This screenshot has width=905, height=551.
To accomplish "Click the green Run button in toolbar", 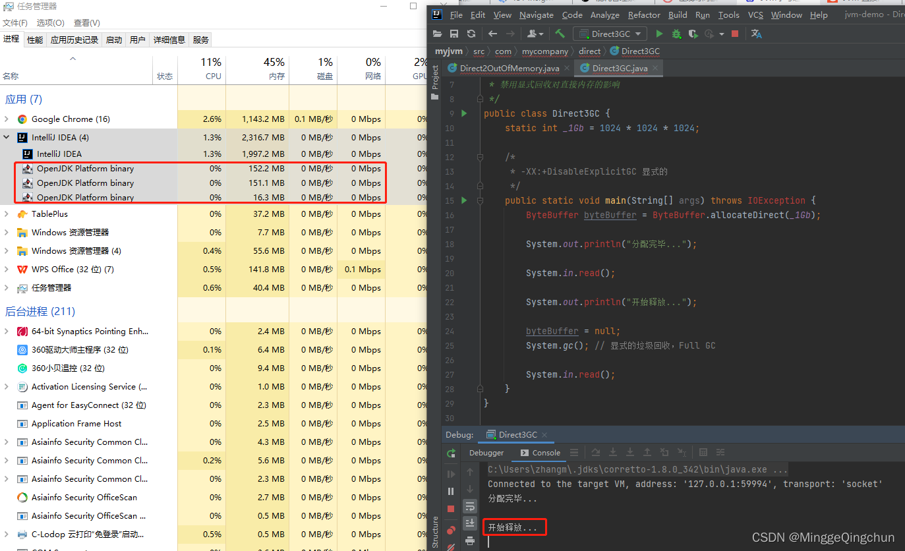I will tap(659, 34).
